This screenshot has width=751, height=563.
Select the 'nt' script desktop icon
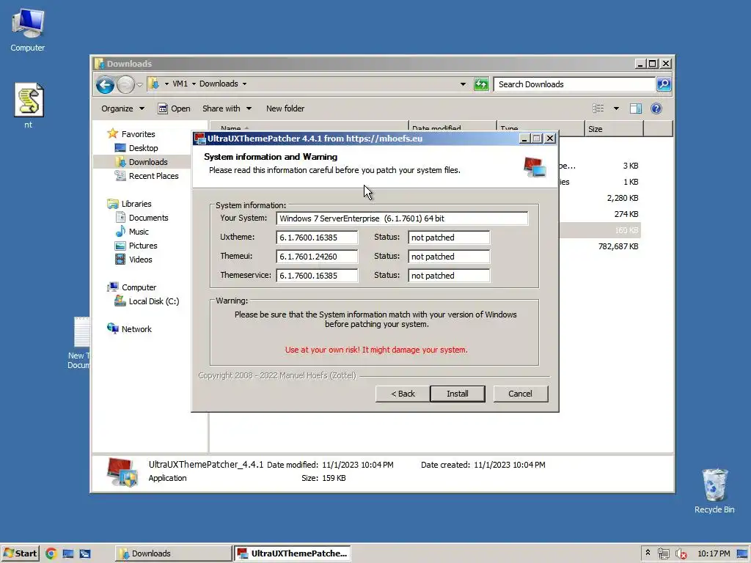pyautogui.click(x=29, y=106)
